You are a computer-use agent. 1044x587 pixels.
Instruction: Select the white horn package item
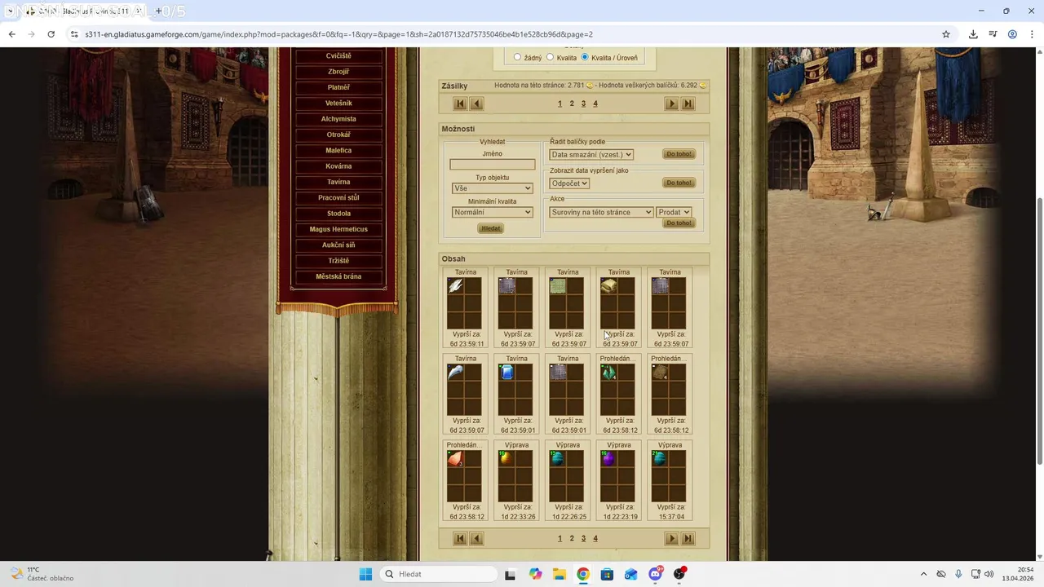pos(455,372)
